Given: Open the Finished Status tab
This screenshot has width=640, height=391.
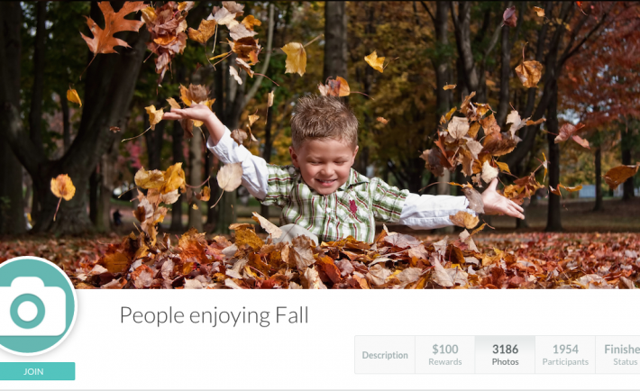Looking at the screenshot, I should pos(618,355).
